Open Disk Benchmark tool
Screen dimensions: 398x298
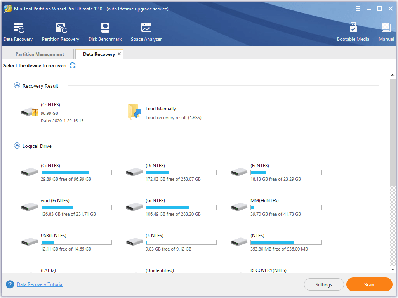click(105, 28)
